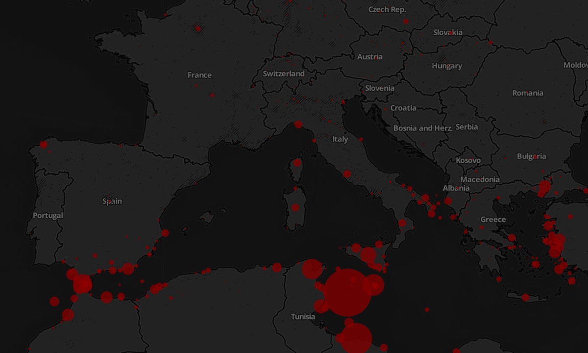The width and height of the screenshot is (588, 353).
Task: Click the Greece country label
Action: [x=493, y=220]
